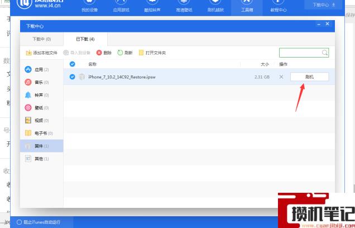This screenshot has height=228, width=355.
Task: Minimize the 下载中心 dialog
Action: point(319,24)
